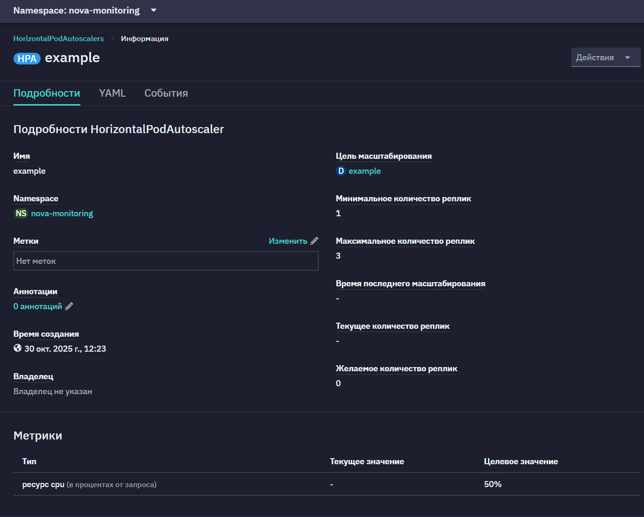Click the Время создания label
The width and height of the screenshot is (644, 517).
coord(46,334)
